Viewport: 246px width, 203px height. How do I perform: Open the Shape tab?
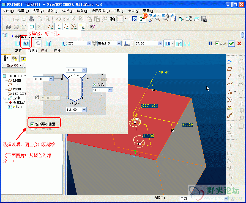click(x=32, y=51)
